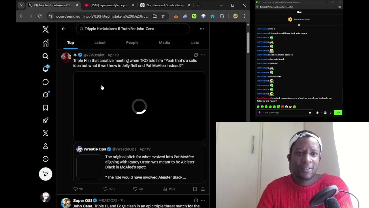
Task: Open X notifications bell icon
Action: 46,69
